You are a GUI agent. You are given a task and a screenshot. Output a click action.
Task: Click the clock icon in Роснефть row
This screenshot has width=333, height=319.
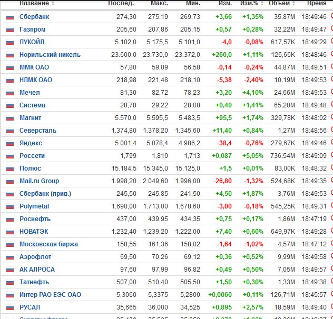pos(332,218)
